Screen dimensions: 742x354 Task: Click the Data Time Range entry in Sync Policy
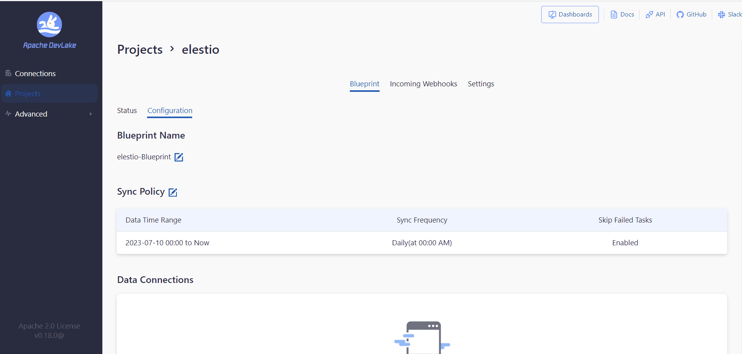(167, 243)
